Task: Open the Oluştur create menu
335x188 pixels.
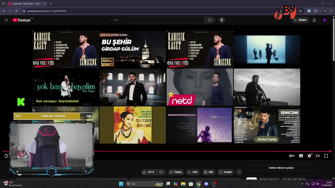Action: (x=300, y=20)
